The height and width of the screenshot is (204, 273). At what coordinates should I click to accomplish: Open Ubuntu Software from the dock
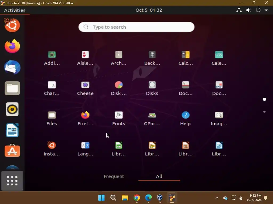(12, 151)
